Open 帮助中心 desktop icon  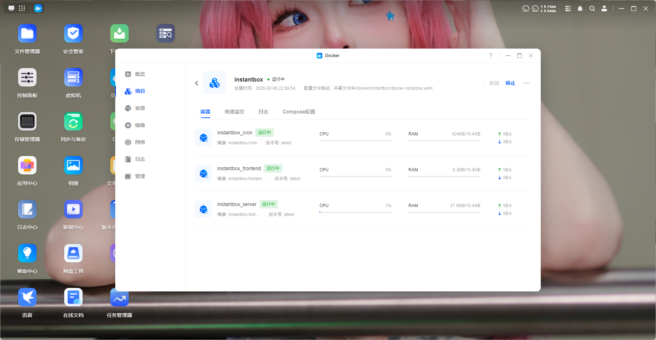point(27,253)
